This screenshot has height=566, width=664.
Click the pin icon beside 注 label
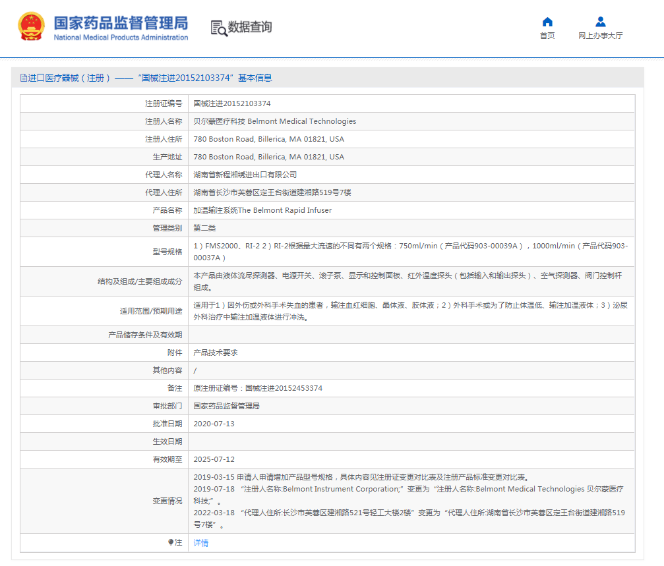tap(171, 542)
